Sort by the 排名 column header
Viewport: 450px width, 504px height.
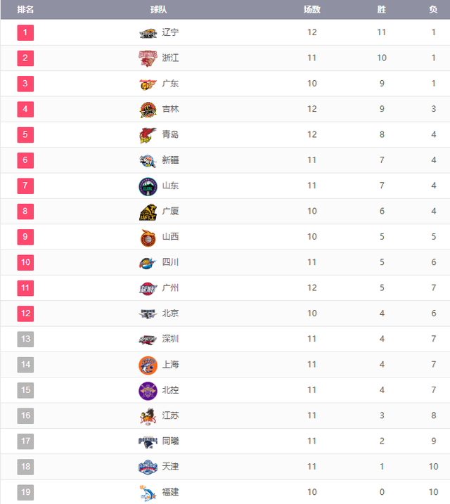[25, 10]
